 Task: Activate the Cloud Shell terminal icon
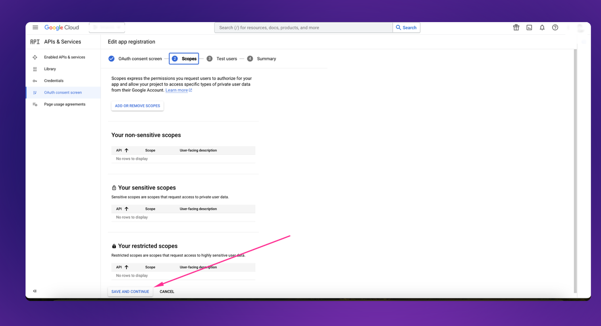529,28
